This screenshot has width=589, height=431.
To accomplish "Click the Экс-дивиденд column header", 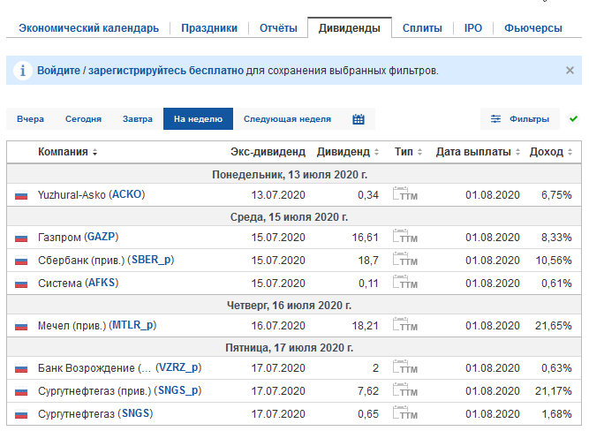I will click(x=268, y=152).
